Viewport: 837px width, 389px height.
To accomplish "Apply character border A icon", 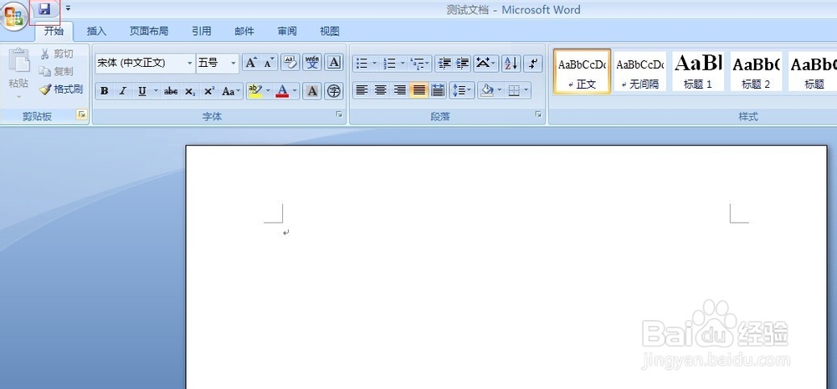I will (x=334, y=63).
